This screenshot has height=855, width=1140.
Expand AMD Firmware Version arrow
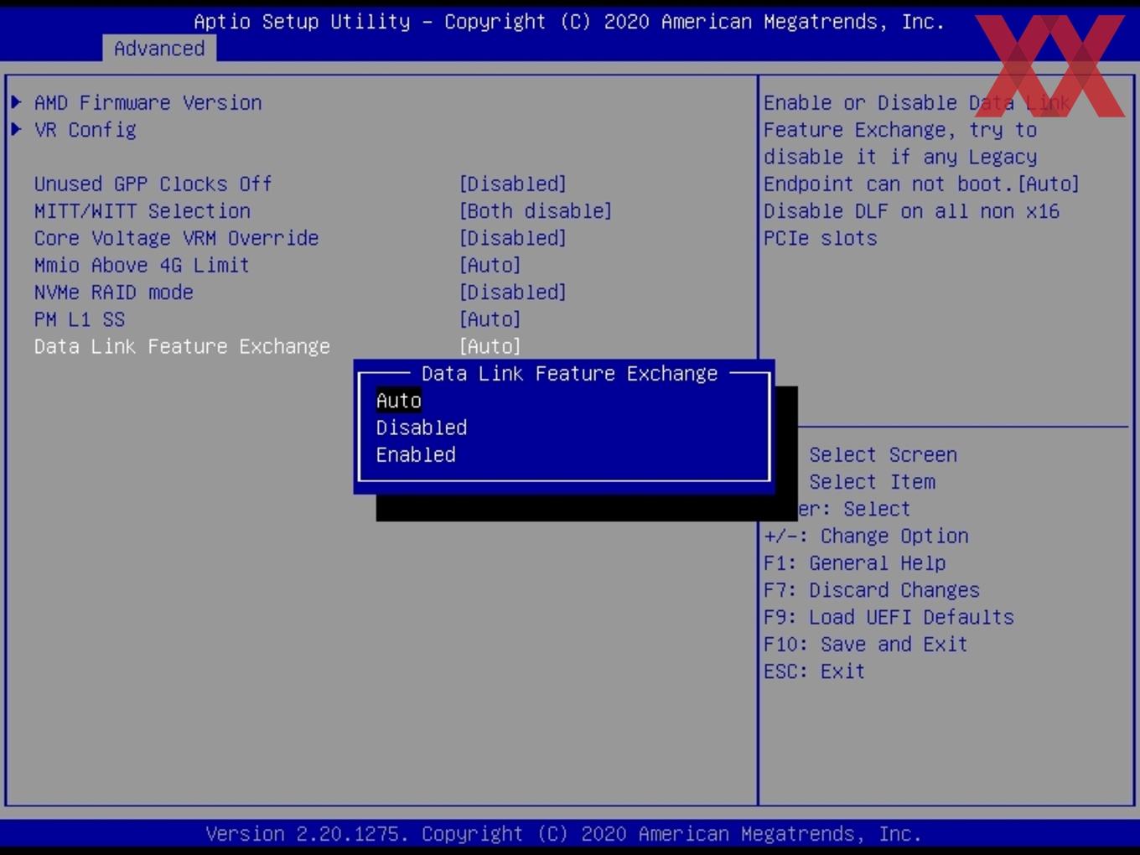(x=17, y=102)
